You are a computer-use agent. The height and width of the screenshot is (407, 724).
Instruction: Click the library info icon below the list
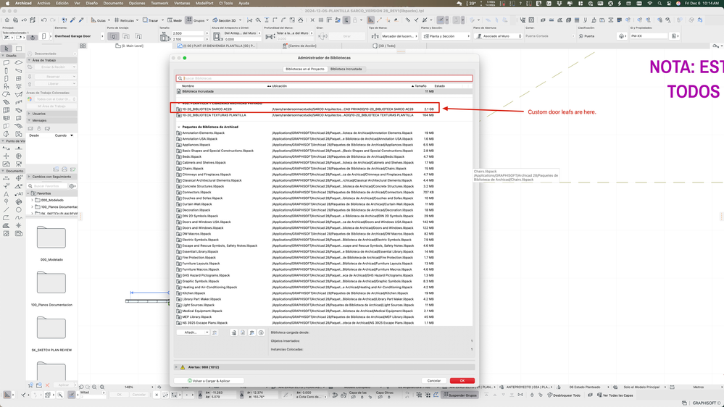[261, 332]
